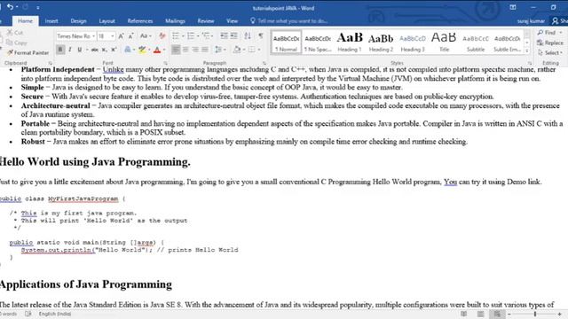Toggle Strikethrough formatting

pos(95,50)
